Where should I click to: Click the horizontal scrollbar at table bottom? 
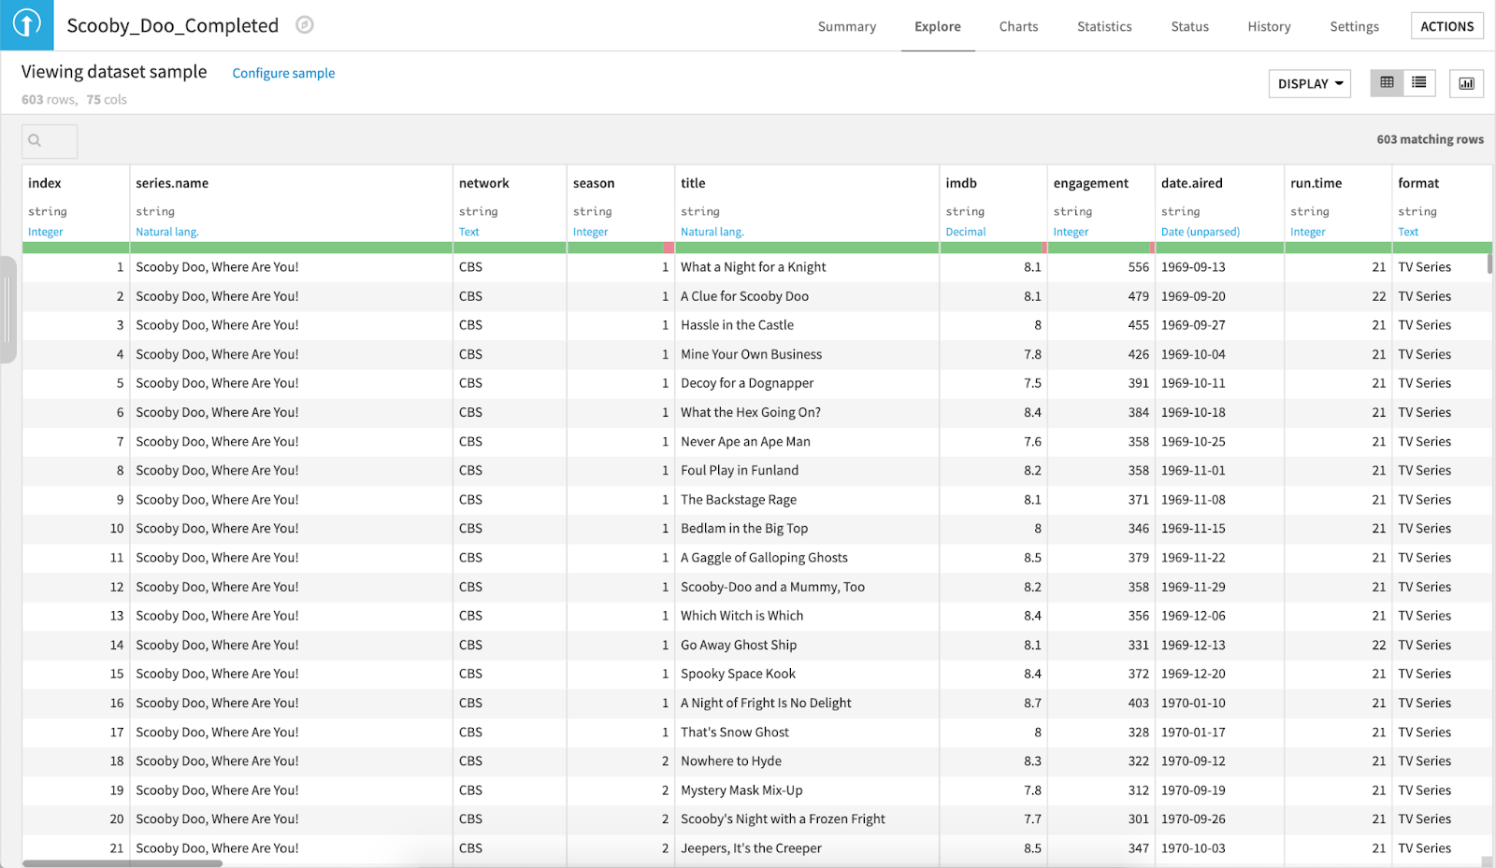click(x=122, y=863)
